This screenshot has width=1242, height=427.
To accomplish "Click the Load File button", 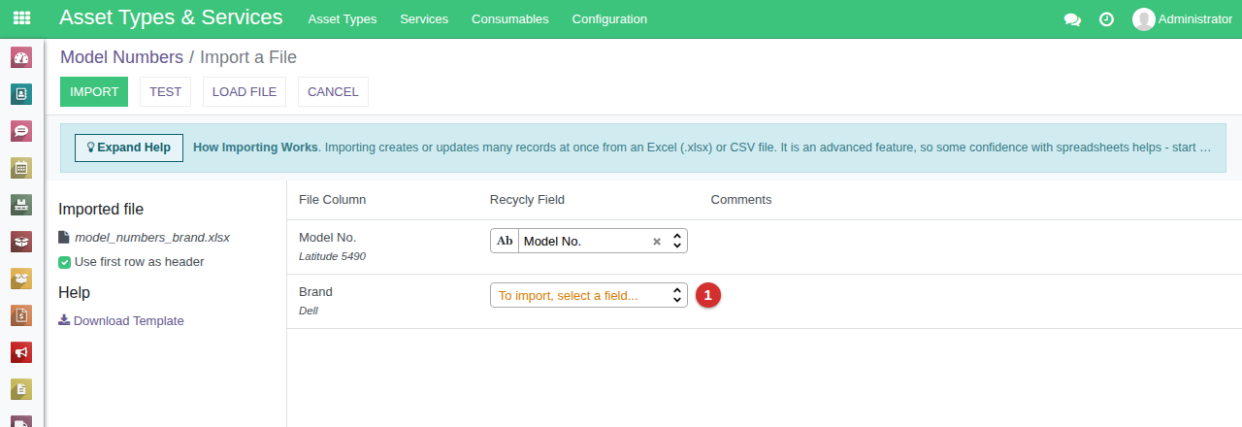I will point(245,92).
